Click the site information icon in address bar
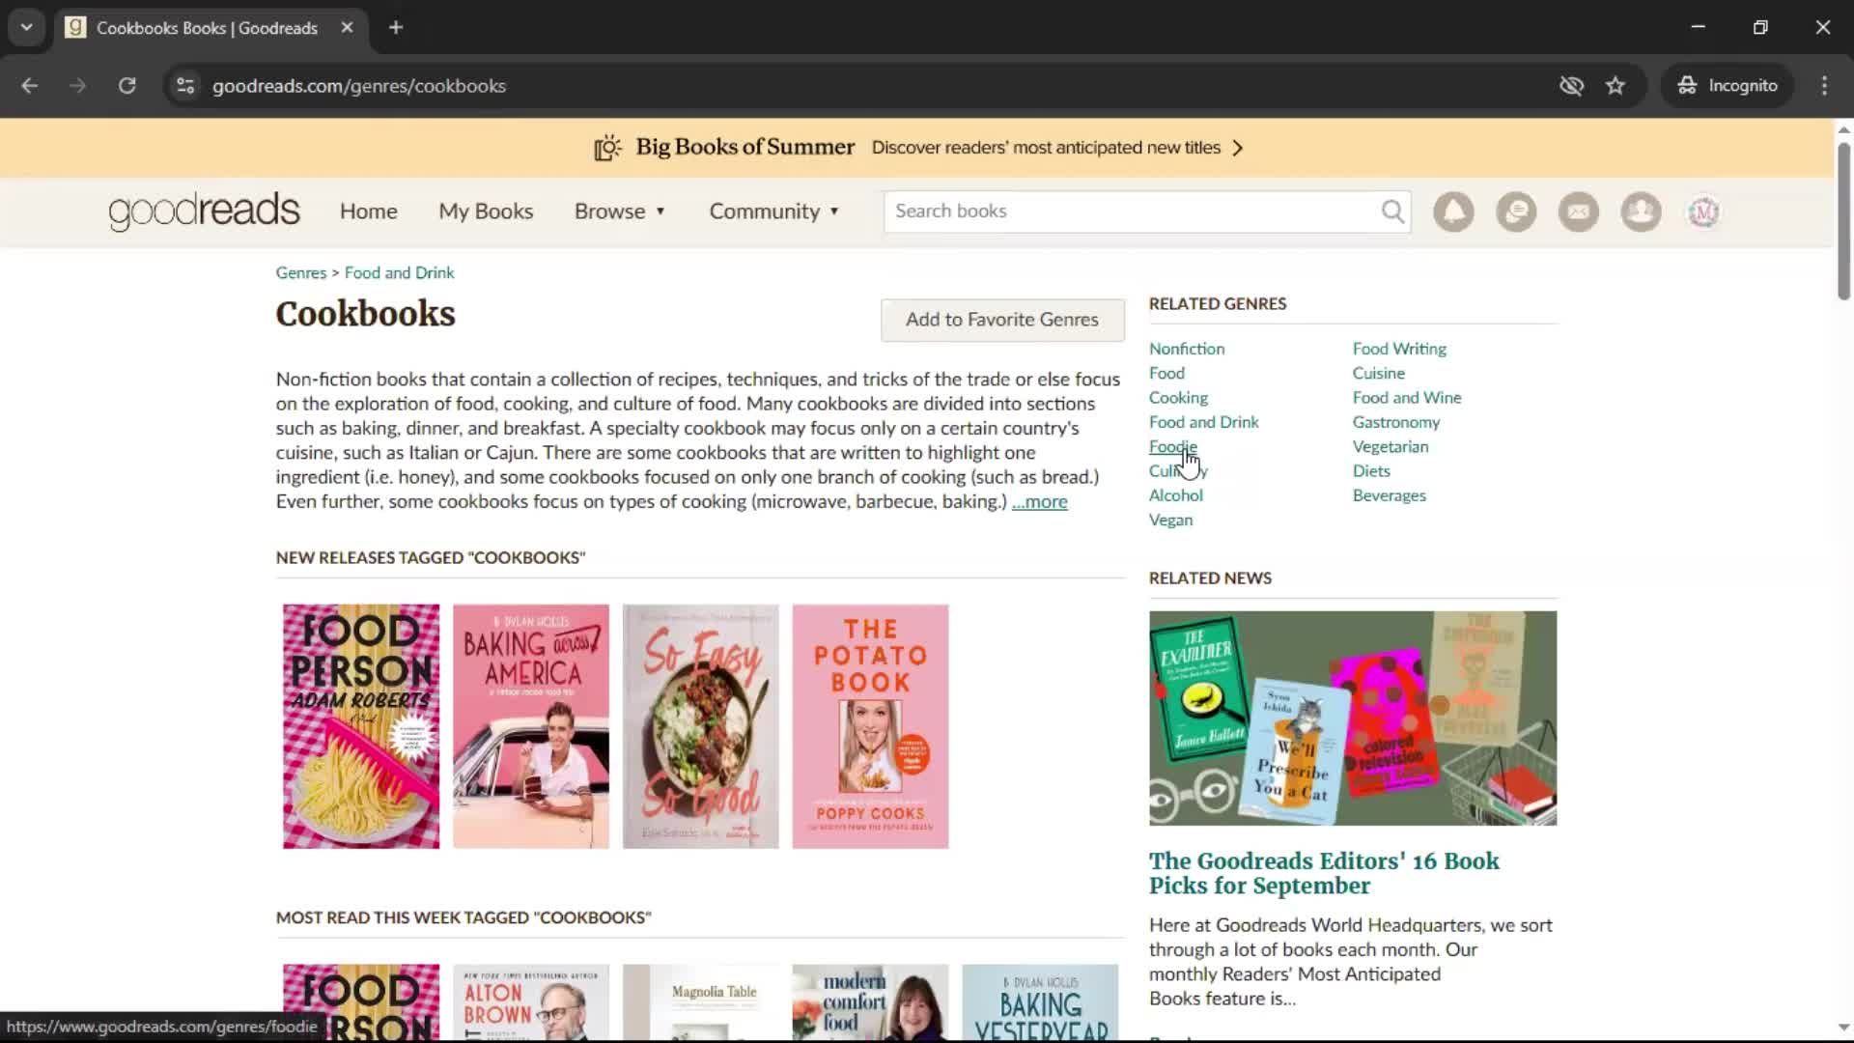This screenshot has height=1043, width=1854. pyautogui.click(x=185, y=86)
